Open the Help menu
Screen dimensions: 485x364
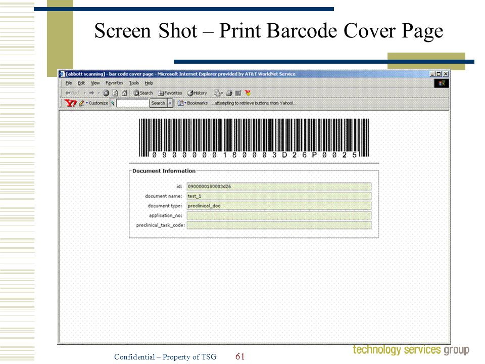[x=149, y=83]
